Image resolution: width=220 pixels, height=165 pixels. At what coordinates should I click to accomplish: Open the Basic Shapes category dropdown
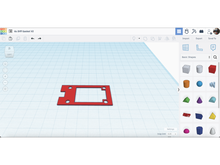196,57
